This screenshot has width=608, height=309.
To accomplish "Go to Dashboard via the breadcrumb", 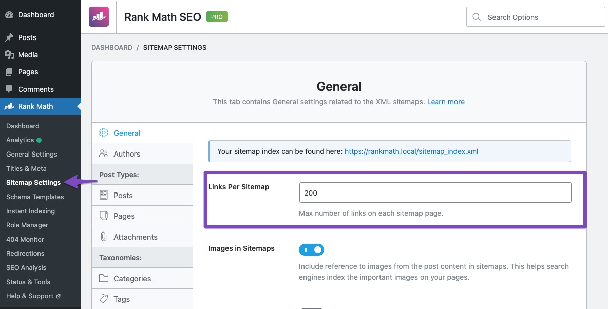I will pos(111,47).
